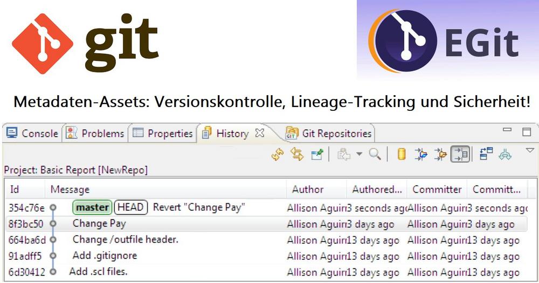Click the Author column header

pyautogui.click(x=308, y=189)
